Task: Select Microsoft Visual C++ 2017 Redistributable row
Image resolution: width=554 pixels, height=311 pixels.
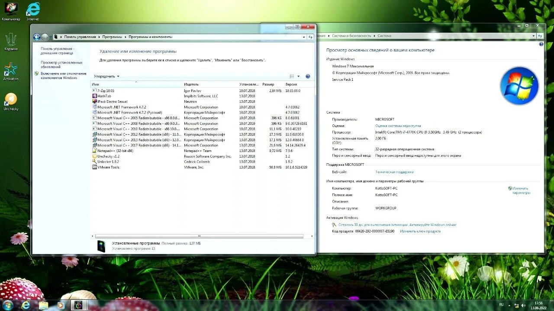Action: (202, 145)
